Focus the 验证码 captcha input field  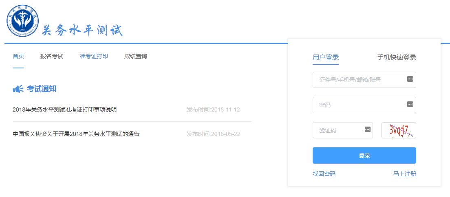(343, 130)
